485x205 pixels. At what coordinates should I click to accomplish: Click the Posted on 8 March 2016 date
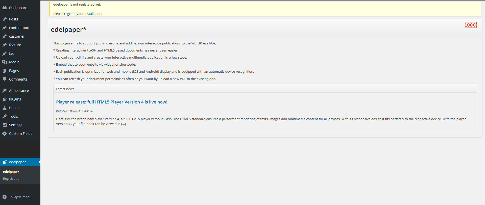[x=75, y=111]
